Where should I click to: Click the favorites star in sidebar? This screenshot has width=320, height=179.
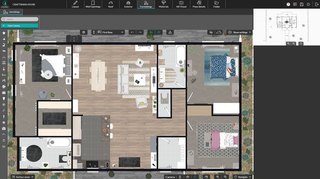pos(3,33)
